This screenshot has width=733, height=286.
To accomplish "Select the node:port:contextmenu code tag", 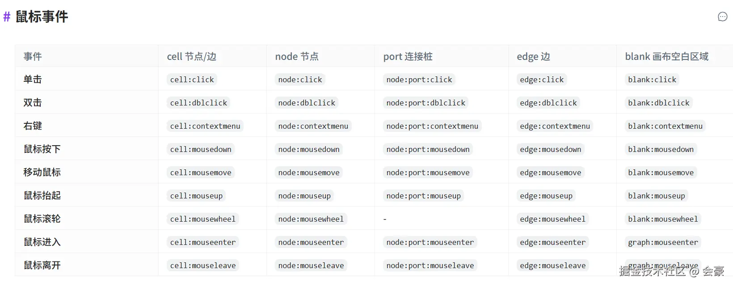I will [x=432, y=126].
